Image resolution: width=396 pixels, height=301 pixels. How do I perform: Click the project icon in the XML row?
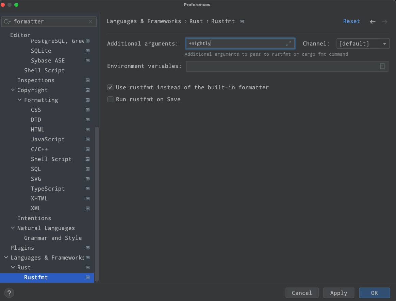coord(88,208)
